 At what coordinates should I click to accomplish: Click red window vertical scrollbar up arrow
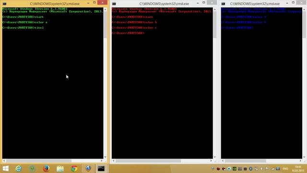215,10
